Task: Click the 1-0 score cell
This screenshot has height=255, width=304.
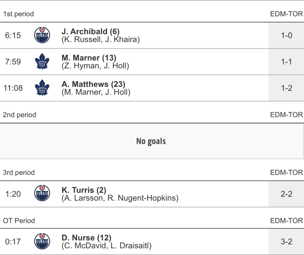Action: (286, 36)
